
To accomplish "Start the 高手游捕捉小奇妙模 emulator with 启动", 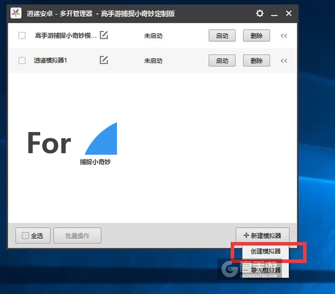I will pyautogui.click(x=222, y=36).
